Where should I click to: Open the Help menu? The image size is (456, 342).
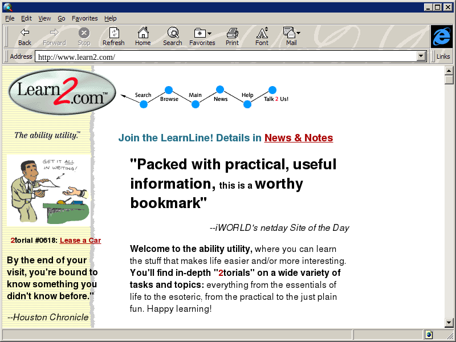click(x=110, y=18)
